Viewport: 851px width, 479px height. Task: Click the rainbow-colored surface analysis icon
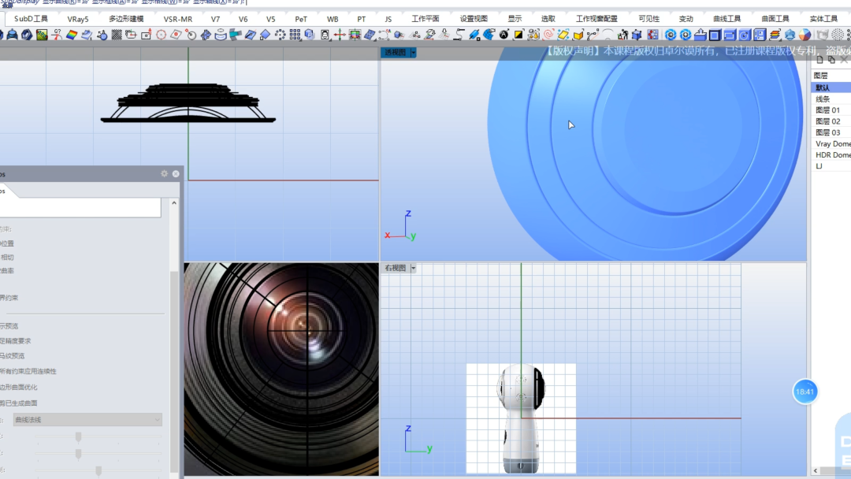click(72, 35)
